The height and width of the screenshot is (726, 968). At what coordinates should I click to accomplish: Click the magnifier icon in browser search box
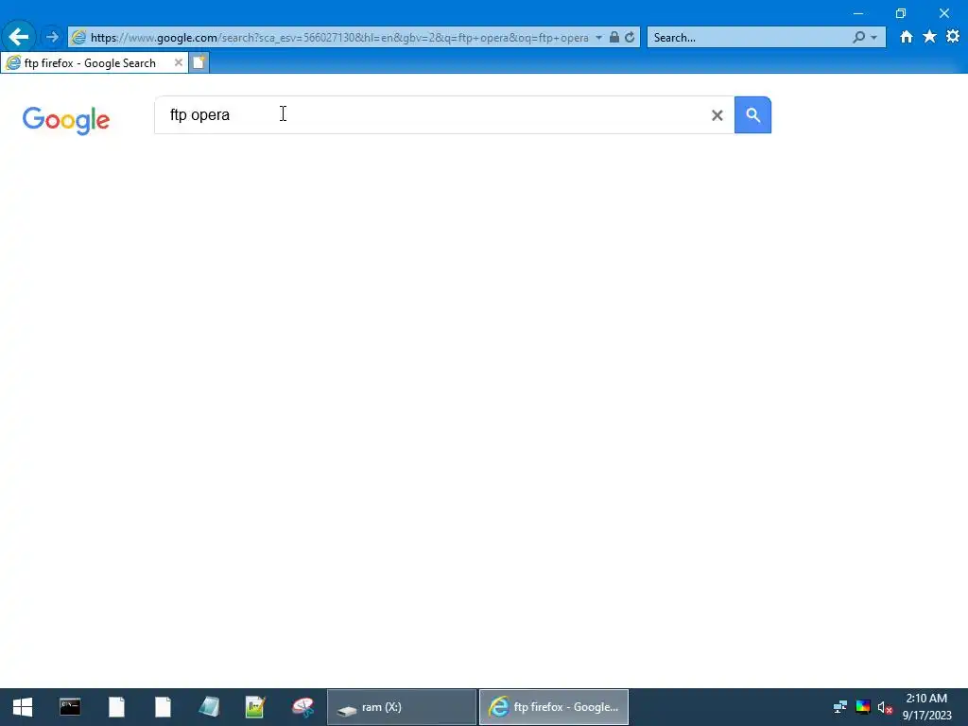click(x=858, y=37)
